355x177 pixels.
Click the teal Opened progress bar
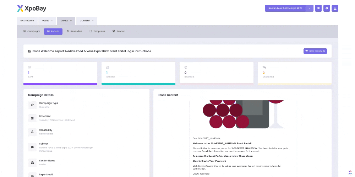click(x=138, y=84)
